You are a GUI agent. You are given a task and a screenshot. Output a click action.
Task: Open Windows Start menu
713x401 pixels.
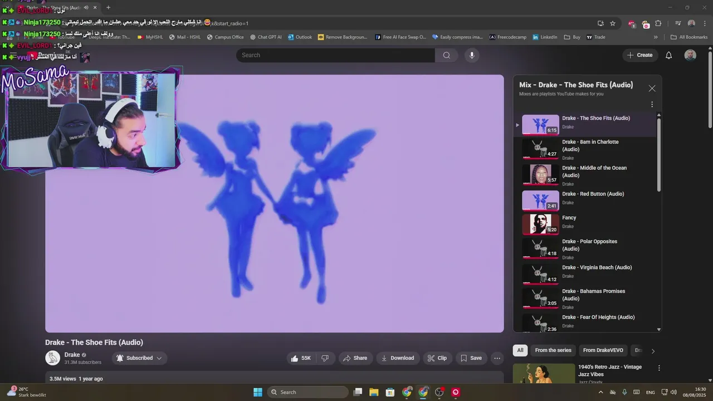coord(258,392)
